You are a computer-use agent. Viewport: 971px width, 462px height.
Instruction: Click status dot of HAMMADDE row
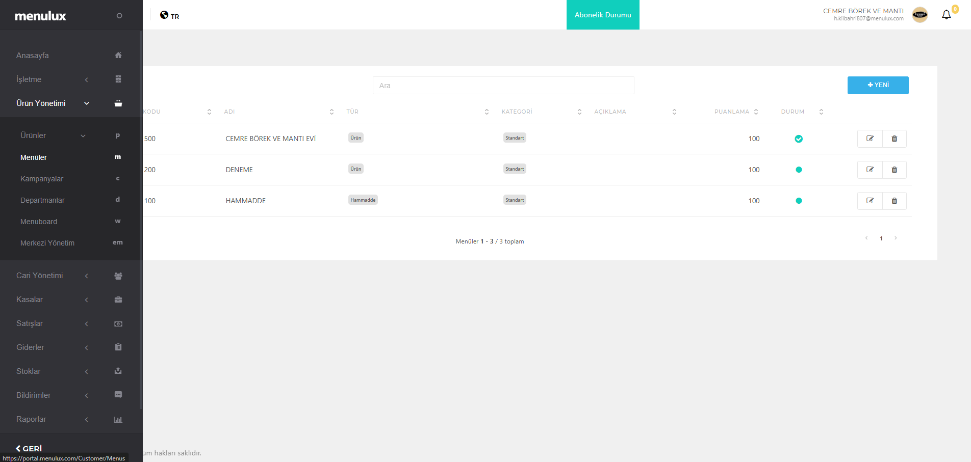tap(799, 201)
